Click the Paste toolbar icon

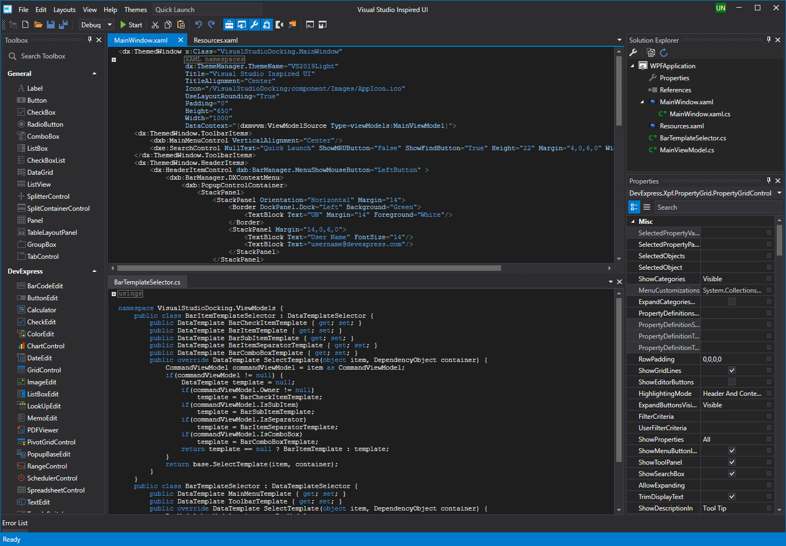pos(181,25)
